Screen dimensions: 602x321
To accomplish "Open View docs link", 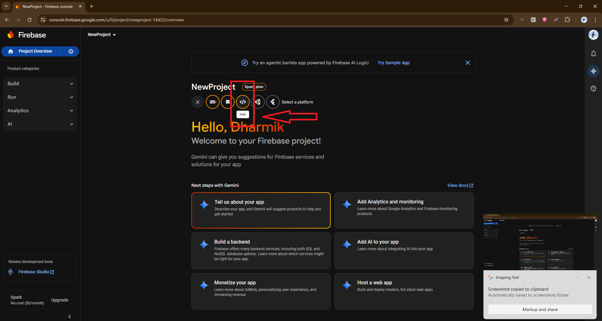I will tap(460, 185).
